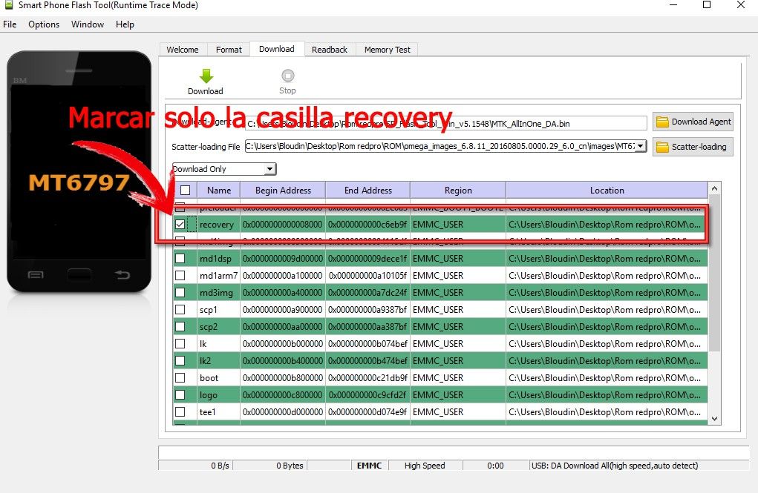Check the scp1 checkbox

[180, 309]
